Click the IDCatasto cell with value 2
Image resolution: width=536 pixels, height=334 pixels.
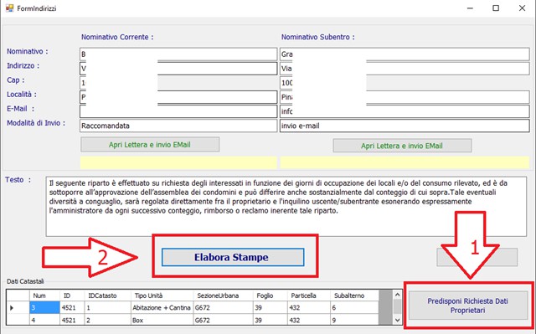[108, 321]
